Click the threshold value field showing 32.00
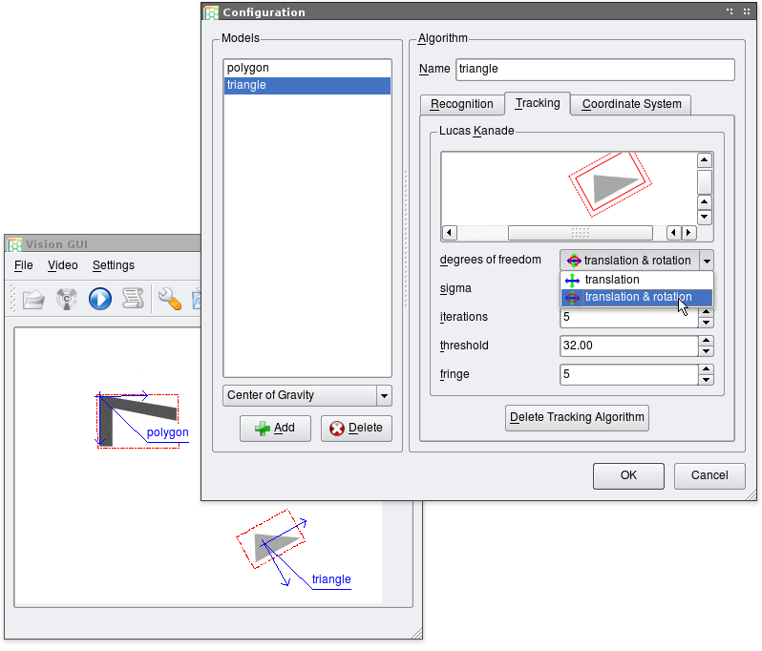The image size is (762, 651). (x=629, y=346)
